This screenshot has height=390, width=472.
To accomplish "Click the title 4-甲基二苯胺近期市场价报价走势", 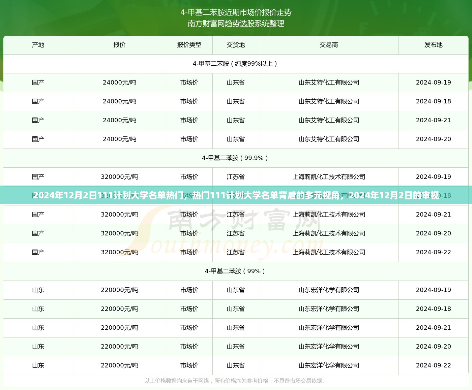I will 236,12.
